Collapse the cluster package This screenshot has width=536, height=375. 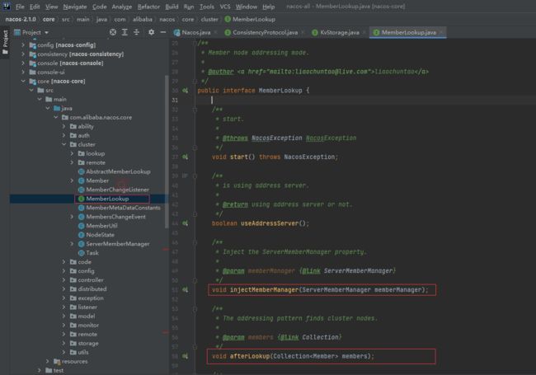coord(64,144)
